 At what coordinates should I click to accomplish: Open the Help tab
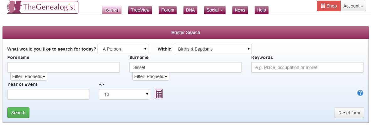tap(261, 10)
